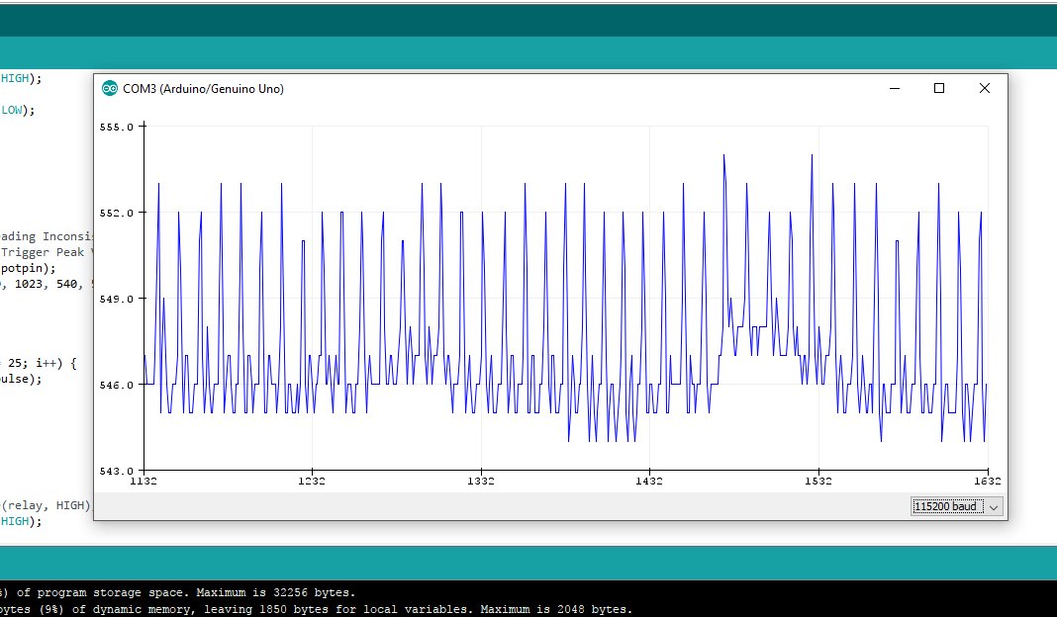Place cursor on the "potpin);" code line

[x=28, y=268]
